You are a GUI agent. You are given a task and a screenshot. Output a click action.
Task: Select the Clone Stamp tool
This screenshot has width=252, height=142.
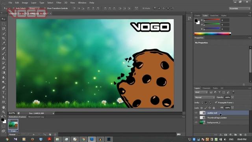click(4, 58)
